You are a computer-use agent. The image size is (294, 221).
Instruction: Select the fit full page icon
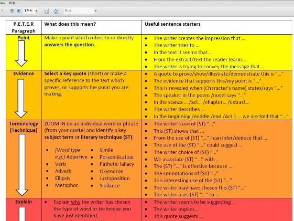pos(56,11)
